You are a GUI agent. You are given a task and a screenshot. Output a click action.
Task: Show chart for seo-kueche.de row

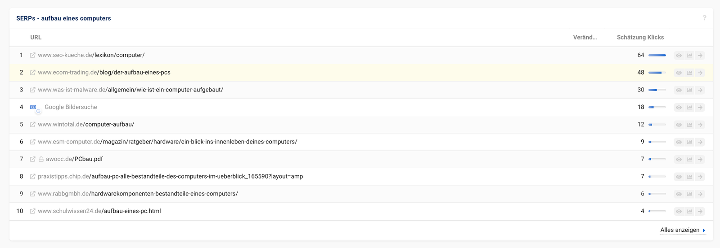tap(689, 56)
